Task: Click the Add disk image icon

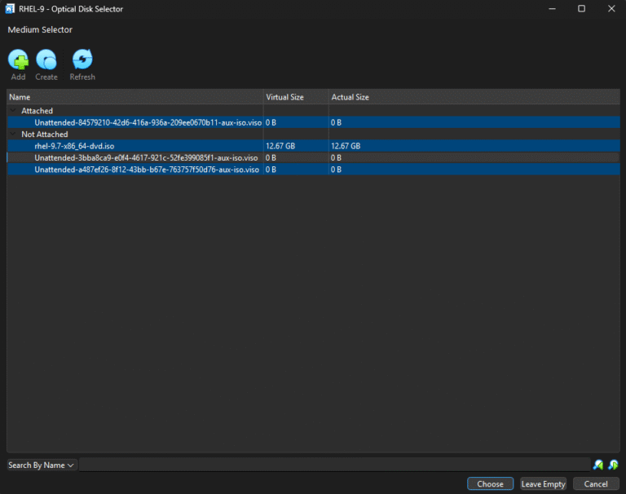Action: click(18, 60)
